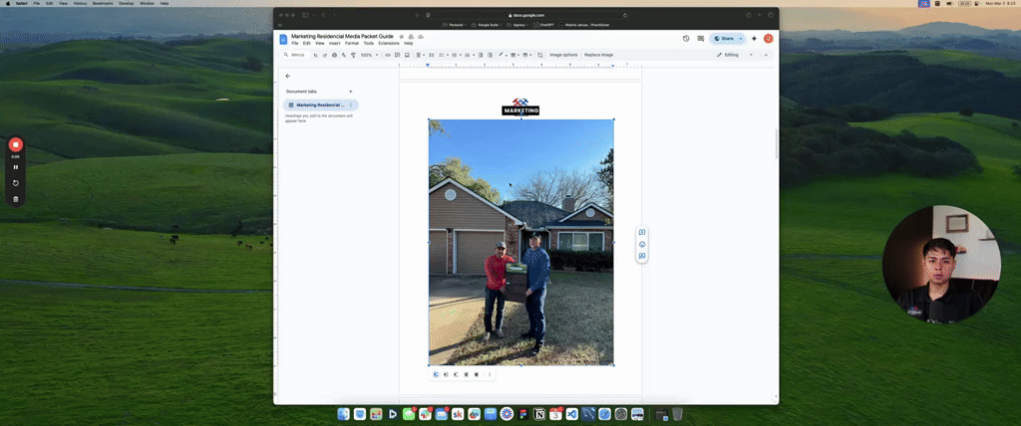Image resolution: width=1021 pixels, height=426 pixels.
Task: Open the Help menu in Docs
Action: [x=408, y=43]
